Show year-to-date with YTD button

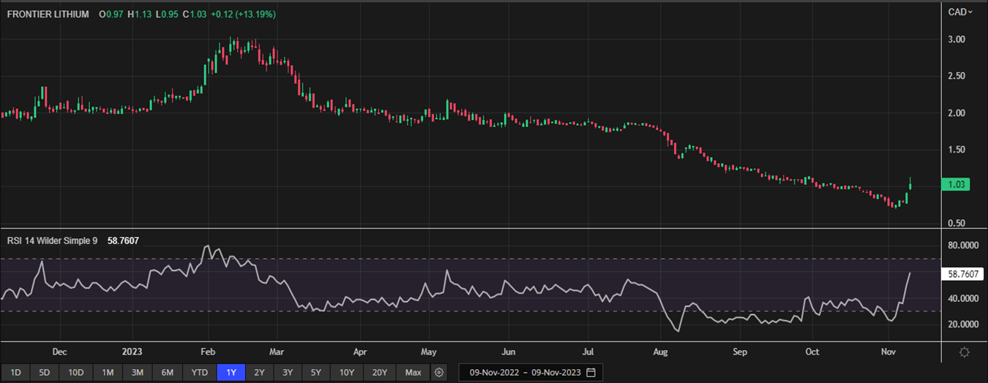click(200, 373)
